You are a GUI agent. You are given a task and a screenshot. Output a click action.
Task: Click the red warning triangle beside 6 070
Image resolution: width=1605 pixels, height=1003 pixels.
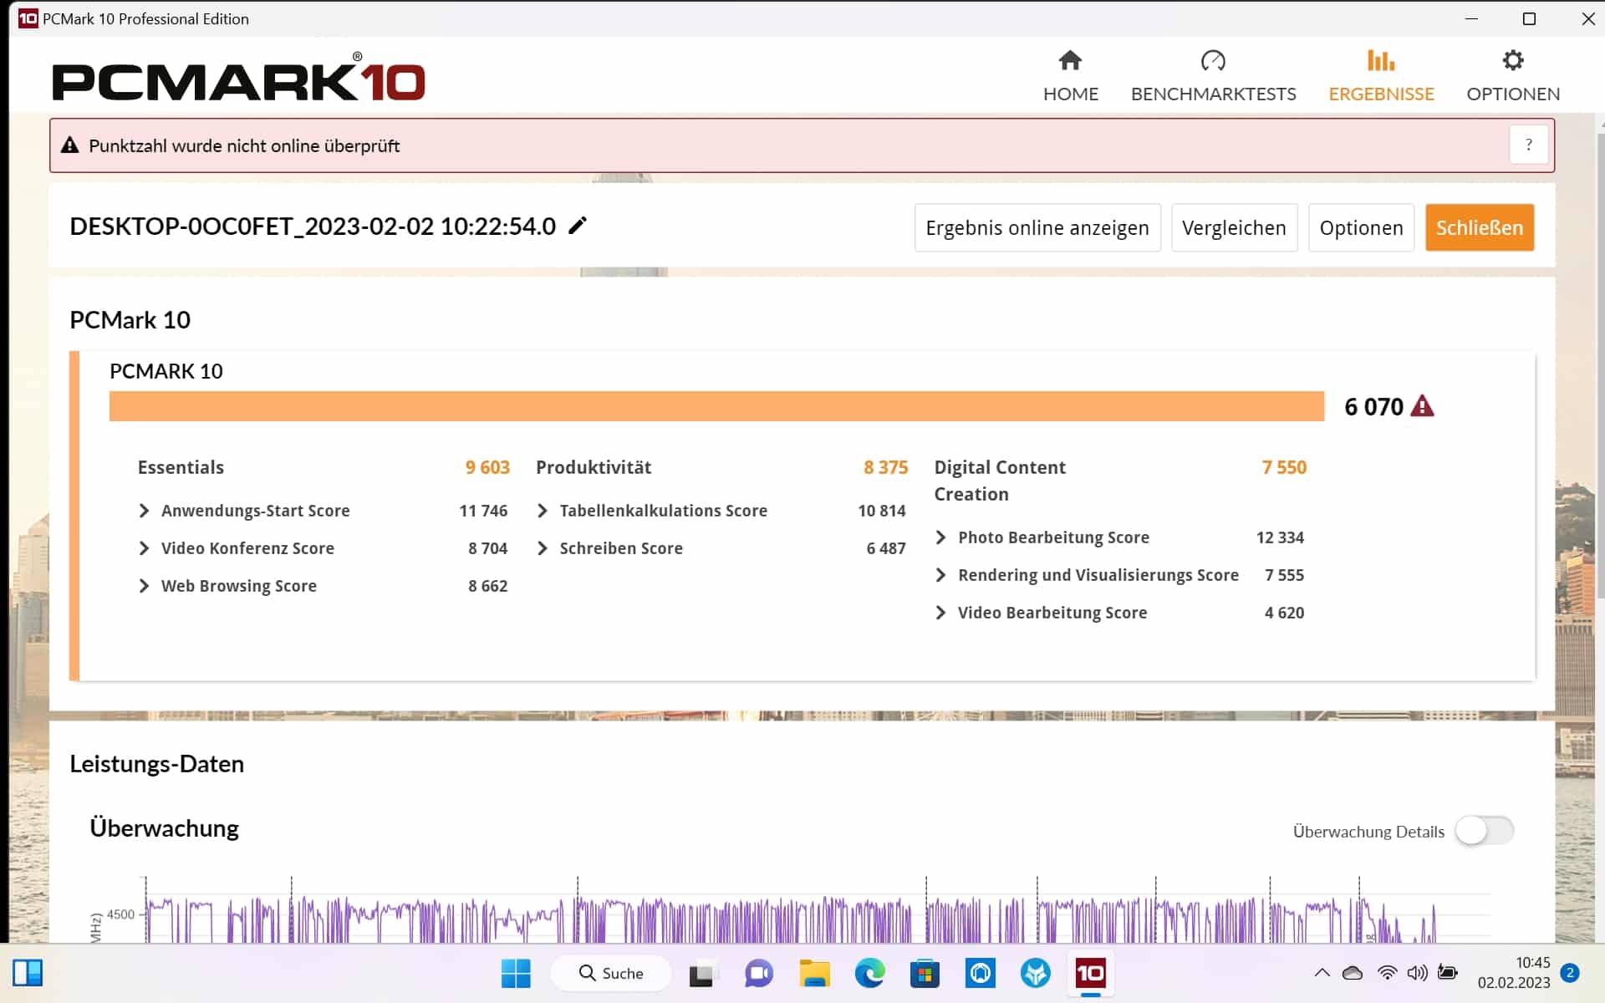pyautogui.click(x=1422, y=407)
